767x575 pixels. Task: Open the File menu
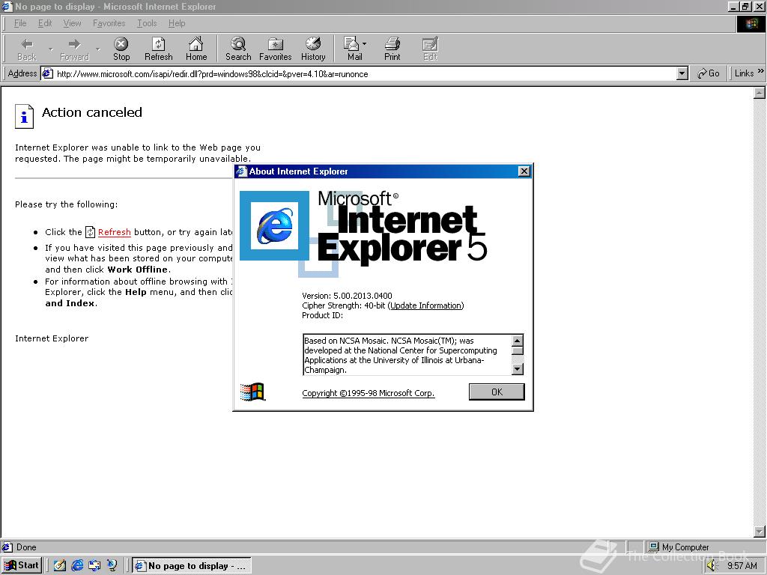click(20, 23)
